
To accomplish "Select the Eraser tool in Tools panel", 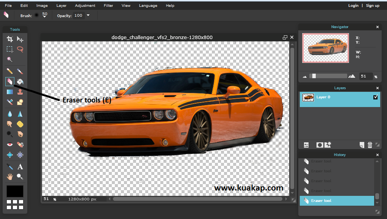I will click(x=9, y=82).
